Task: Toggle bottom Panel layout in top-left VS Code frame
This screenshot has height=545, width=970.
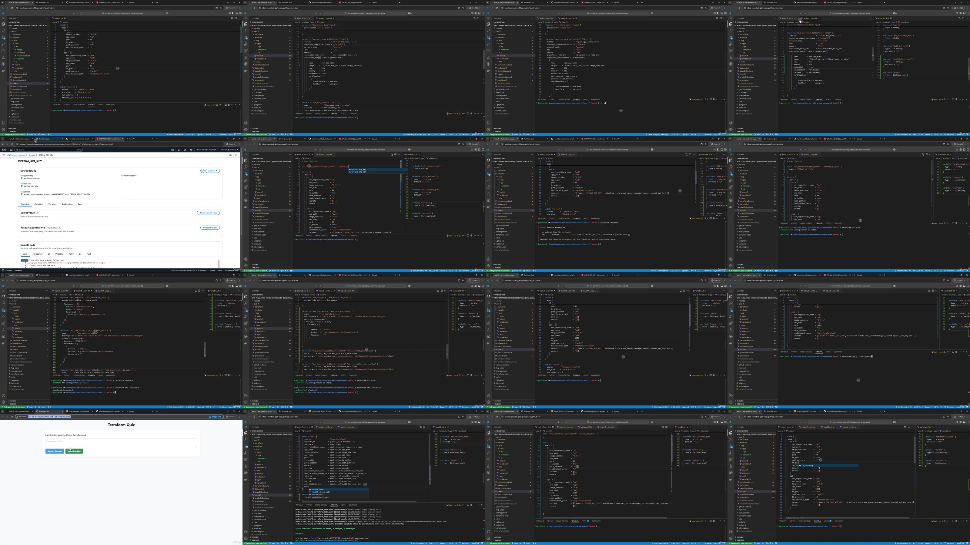Action: click(237, 13)
